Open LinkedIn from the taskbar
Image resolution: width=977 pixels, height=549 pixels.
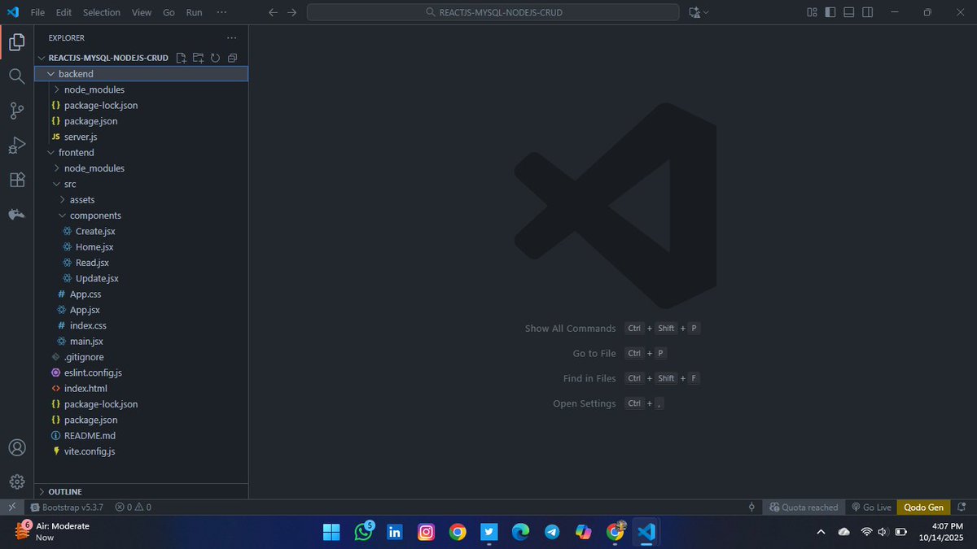(395, 532)
